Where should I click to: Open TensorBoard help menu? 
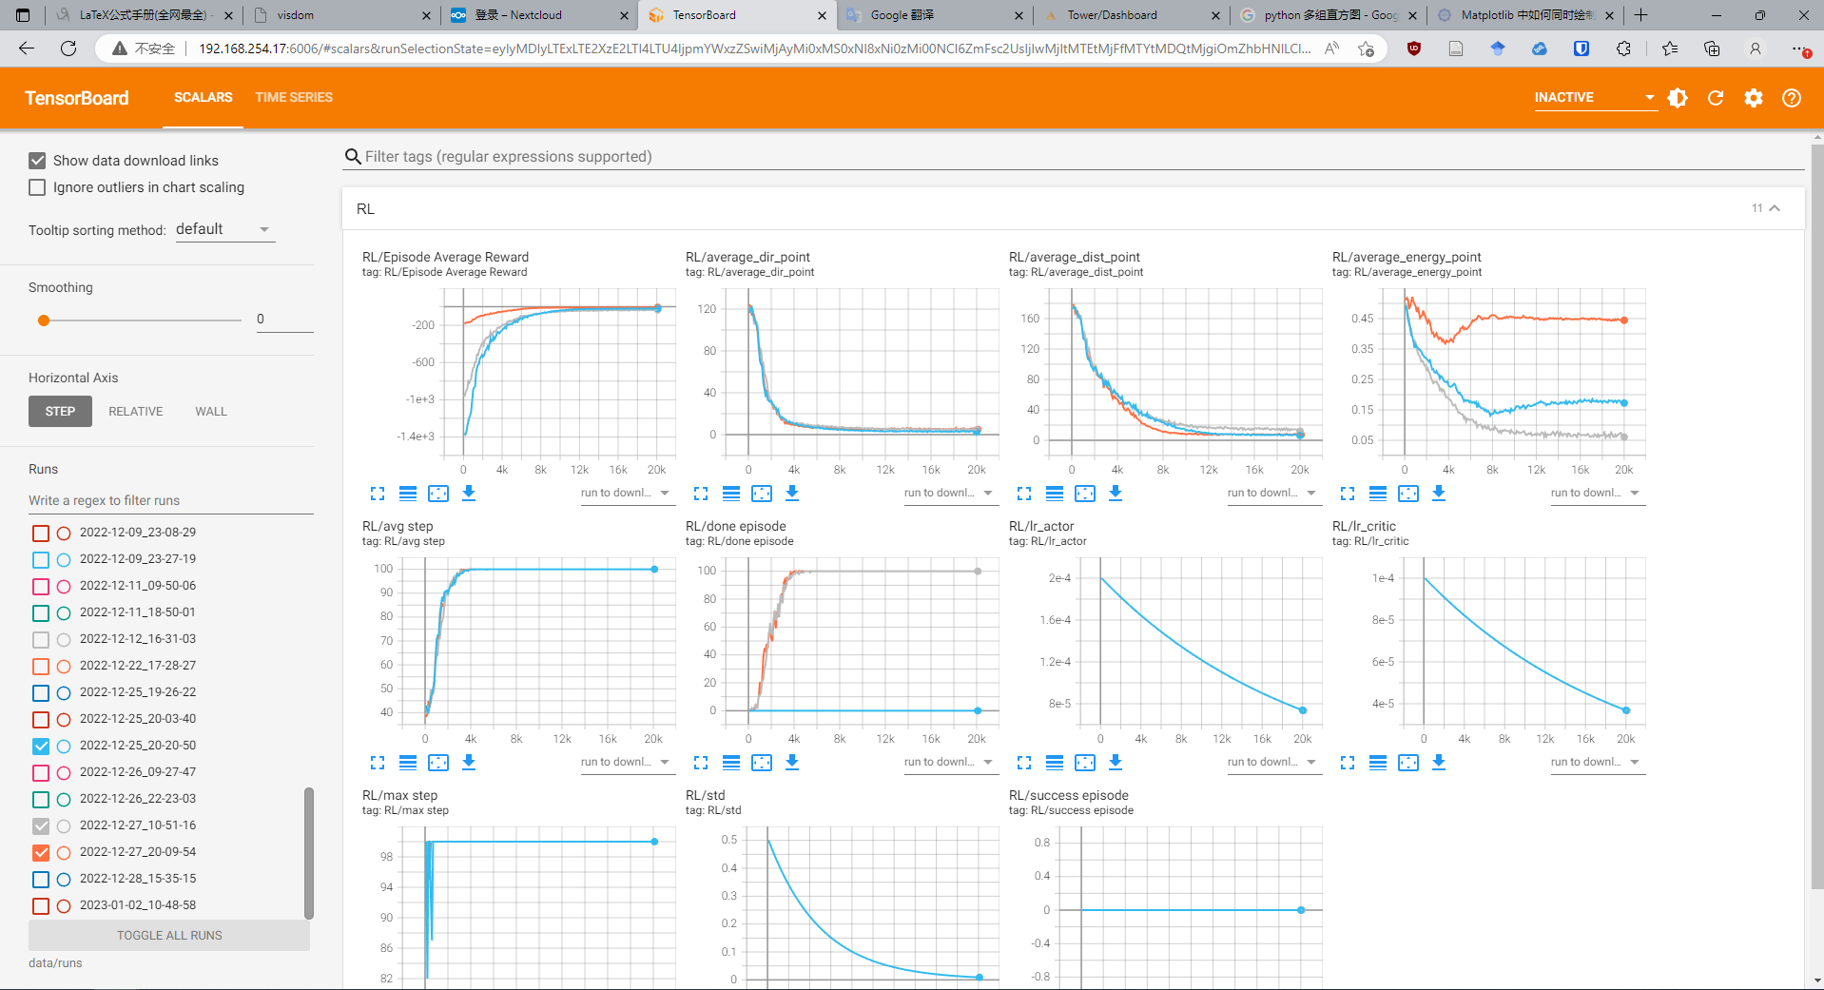[x=1792, y=98]
